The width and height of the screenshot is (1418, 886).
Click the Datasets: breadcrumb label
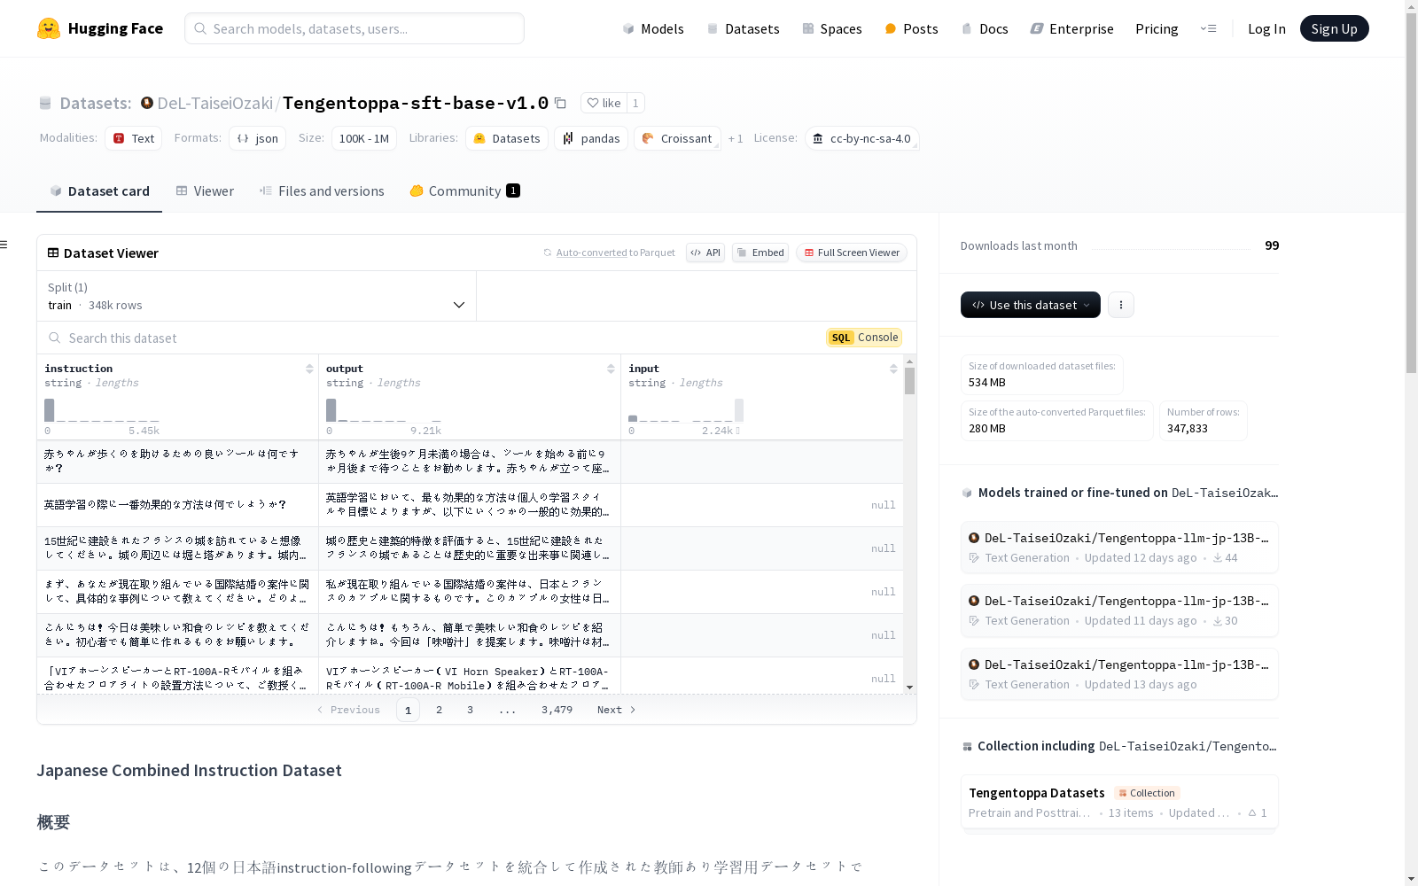pyautogui.click(x=96, y=103)
